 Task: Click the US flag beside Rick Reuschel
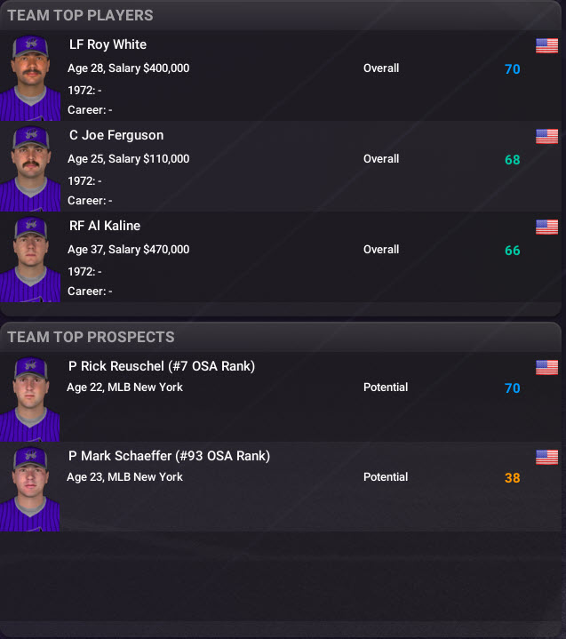tap(546, 367)
